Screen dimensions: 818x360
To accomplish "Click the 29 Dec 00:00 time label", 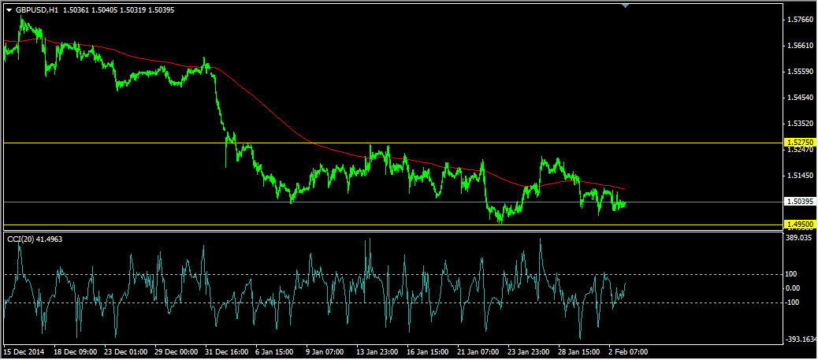I will pyautogui.click(x=177, y=352).
